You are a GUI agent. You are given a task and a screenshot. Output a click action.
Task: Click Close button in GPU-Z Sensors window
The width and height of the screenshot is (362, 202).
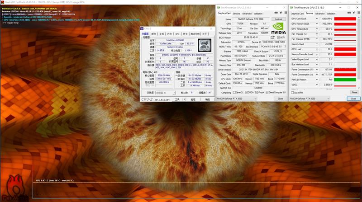point(353,99)
